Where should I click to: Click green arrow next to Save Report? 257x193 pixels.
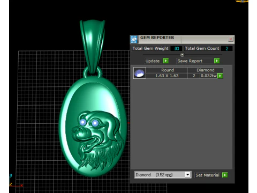pos(217,61)
